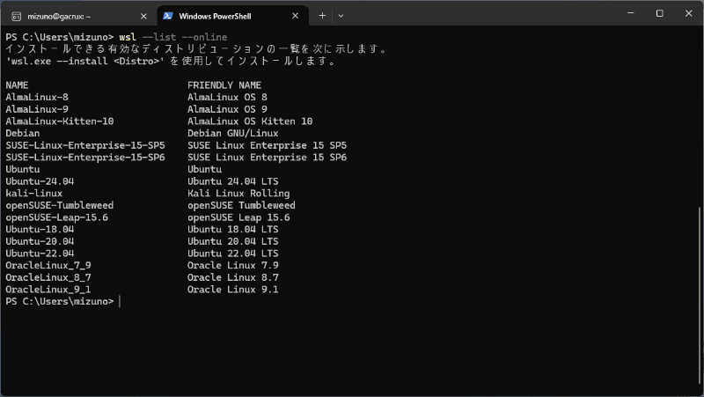Click the Ubuntu-20.04 name entry
The width and height of the screenshot is (704, 397).
tap(40, 241)
